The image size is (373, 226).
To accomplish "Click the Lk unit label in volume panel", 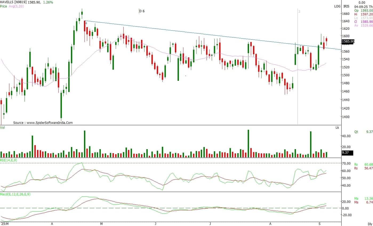I will [337, 128].
